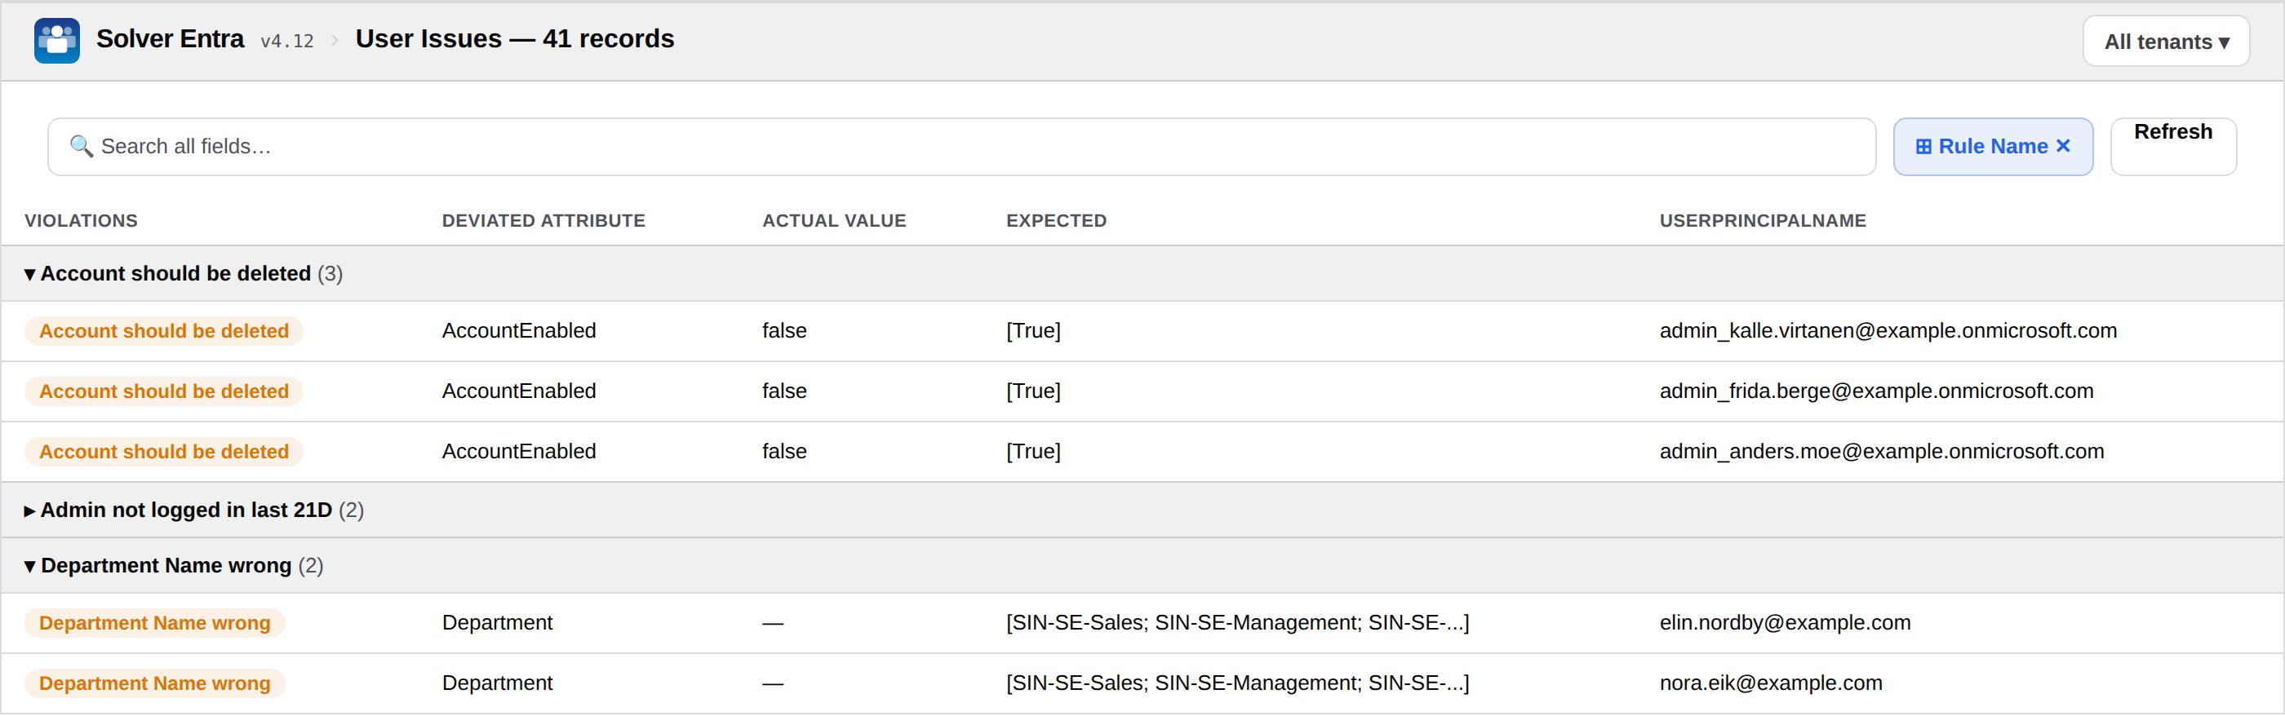This screenshot has width=2285, height=716.
Task: Click the Solver Entra app logo
Action: click(57, 41)
